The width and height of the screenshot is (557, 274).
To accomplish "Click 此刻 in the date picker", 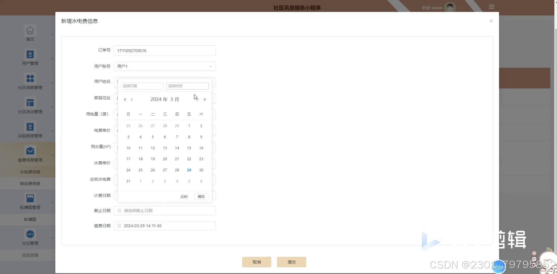I will pos(184,197).
